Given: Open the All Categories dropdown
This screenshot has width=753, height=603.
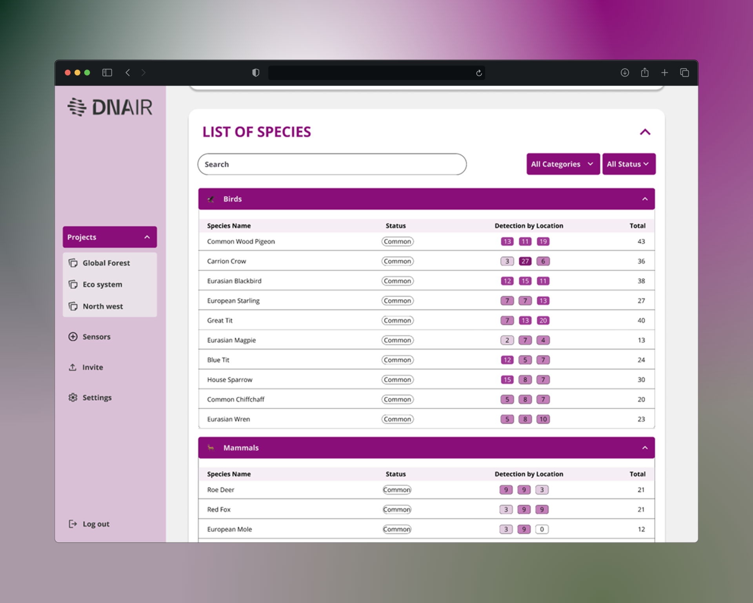Looking at the screenshot, I should click(563, 164).
